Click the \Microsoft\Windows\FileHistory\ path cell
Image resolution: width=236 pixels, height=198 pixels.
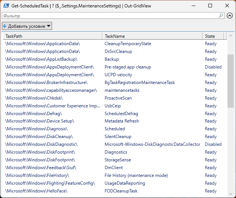(37, 175)
